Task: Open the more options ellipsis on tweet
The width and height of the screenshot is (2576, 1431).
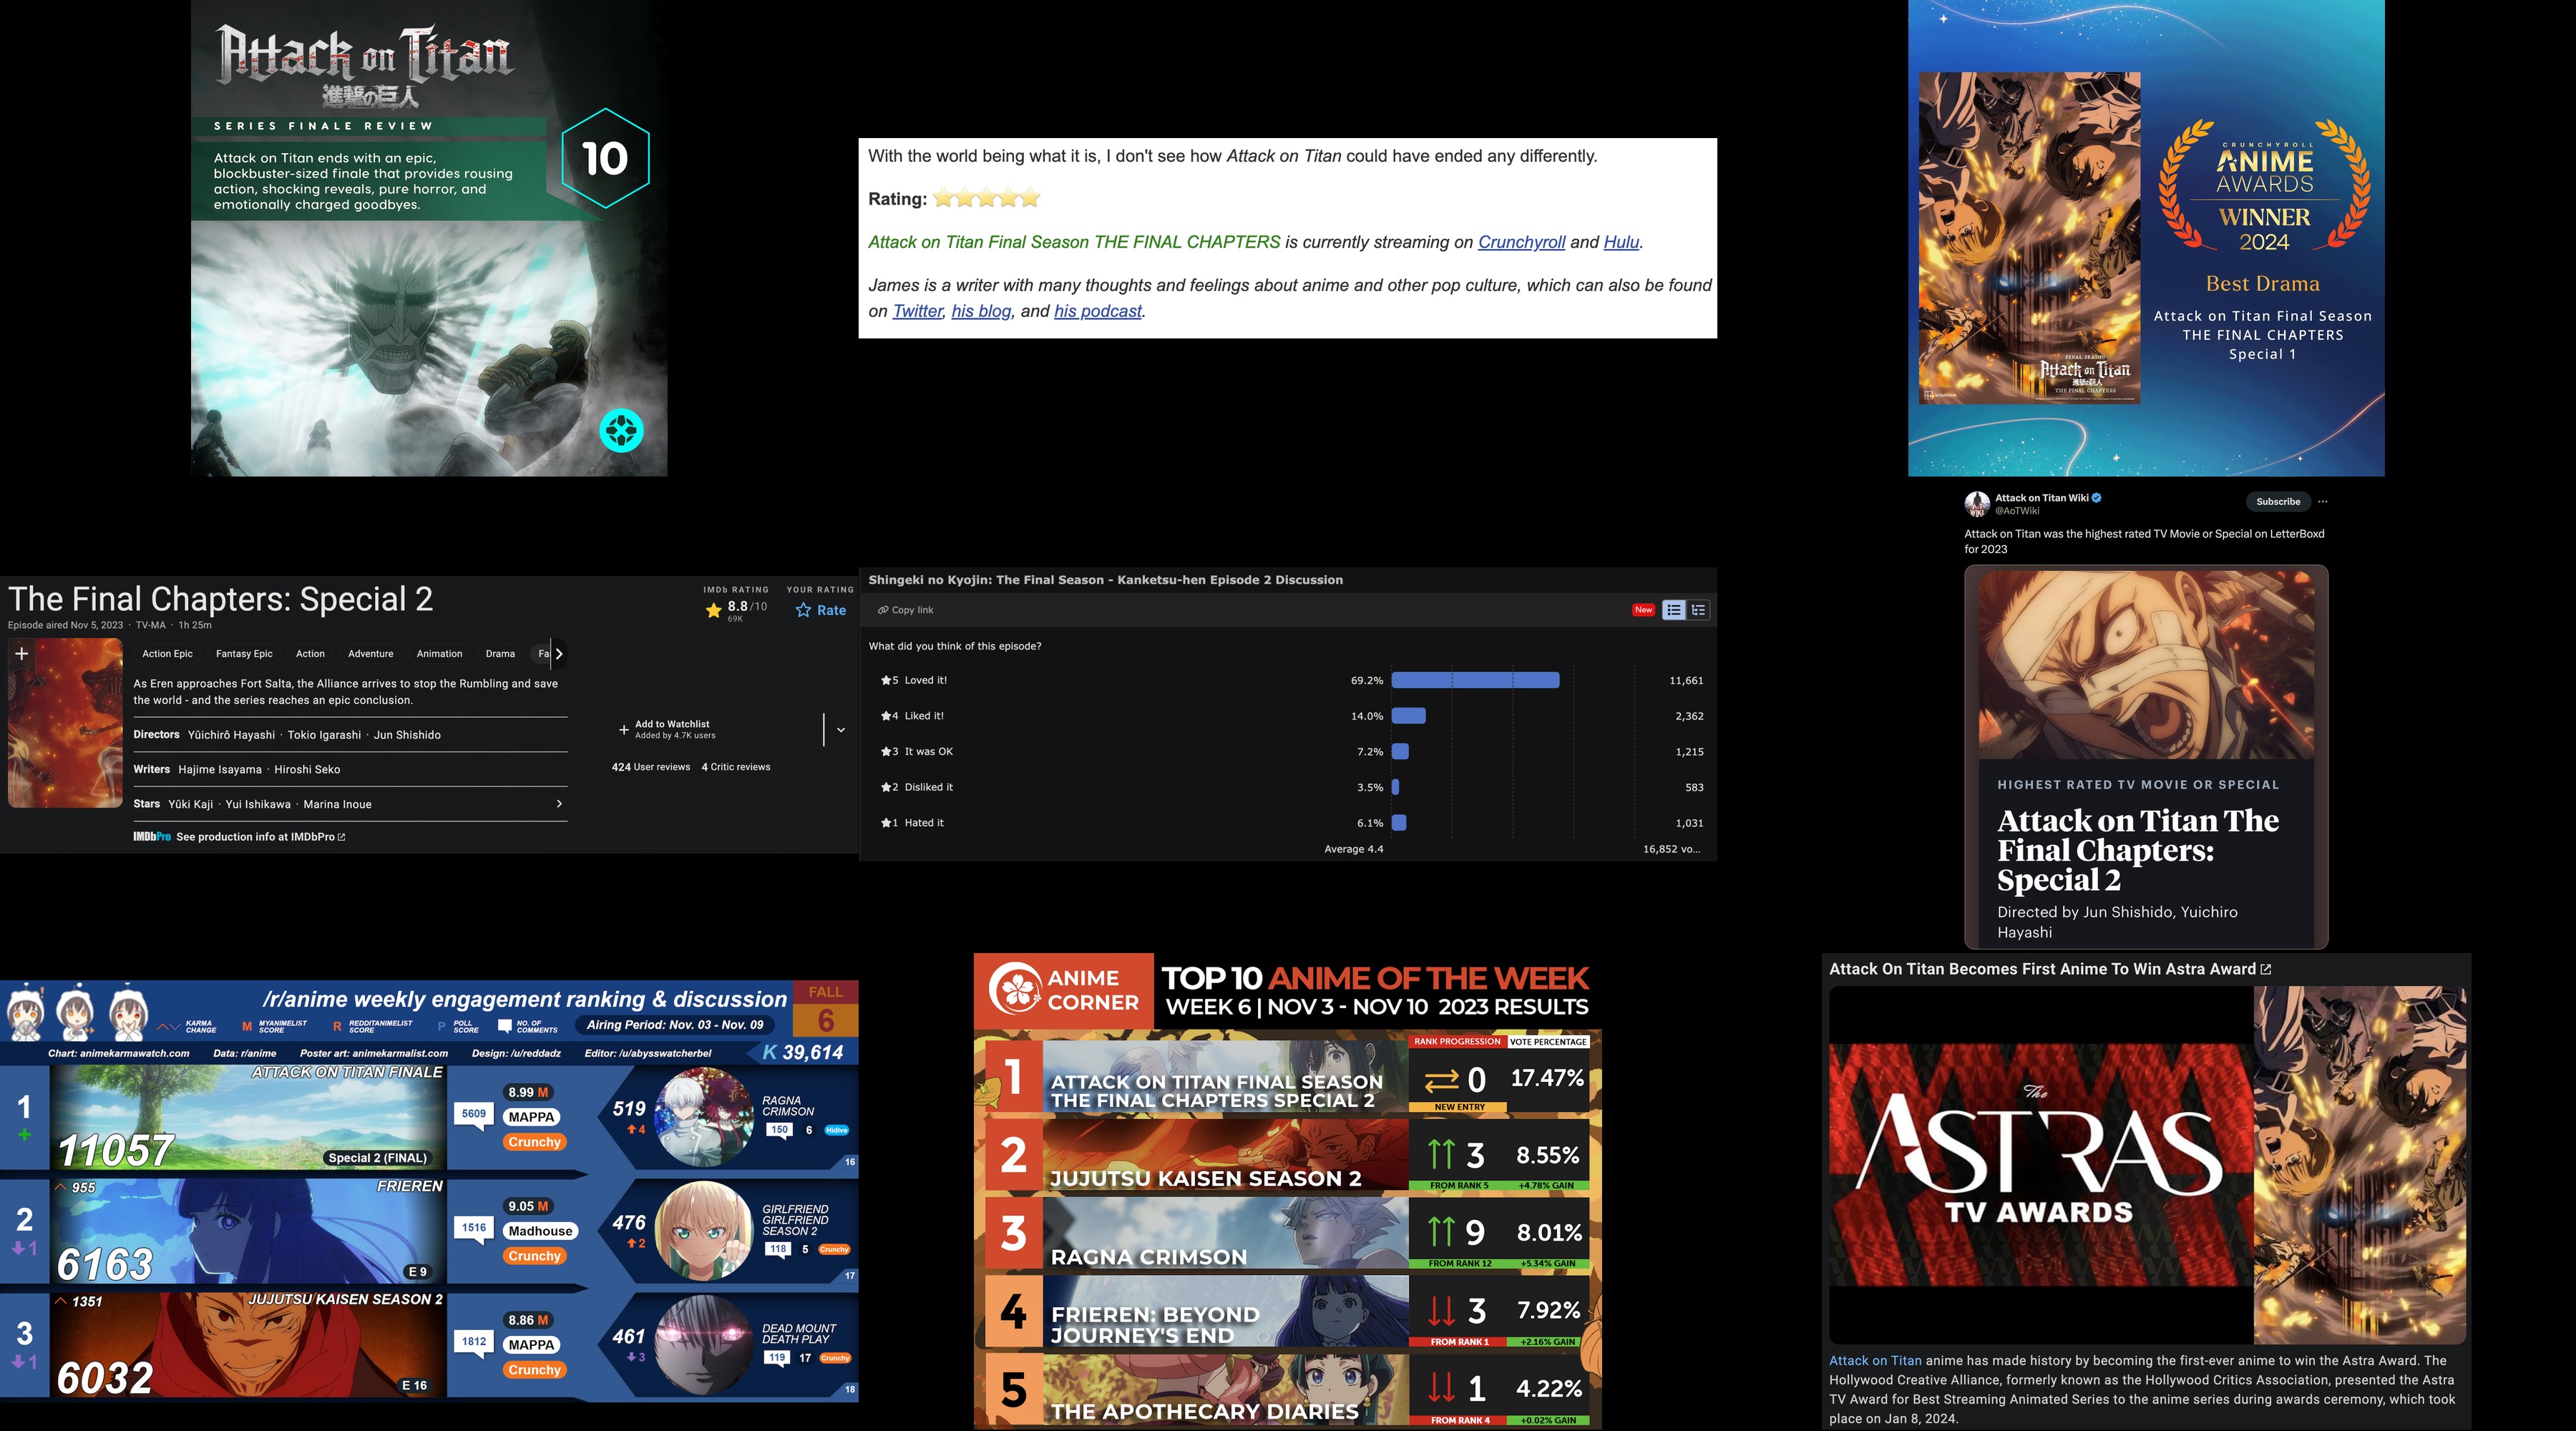Action: click(2322, 502)
